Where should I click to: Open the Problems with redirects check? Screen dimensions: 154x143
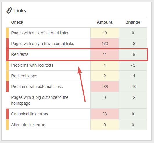click(x=32, y=65)
